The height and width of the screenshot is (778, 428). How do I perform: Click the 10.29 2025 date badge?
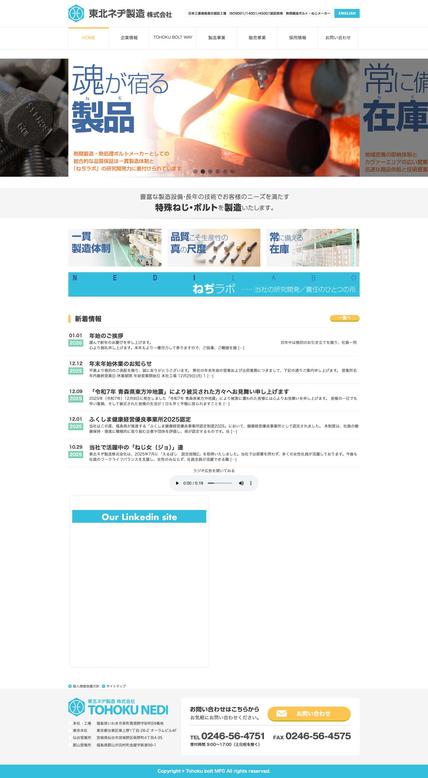coord(76,451)
